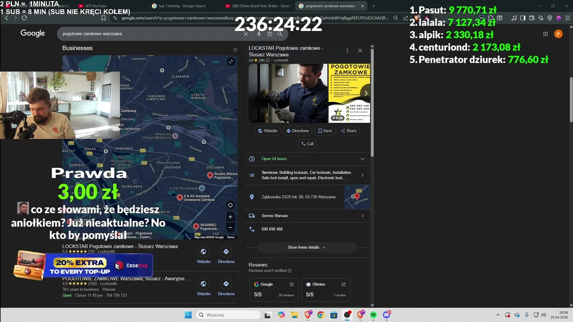Close the LOCKSTAR business panel
The image size is (573, 322).
pyautogui.click(x=360, y=51)
